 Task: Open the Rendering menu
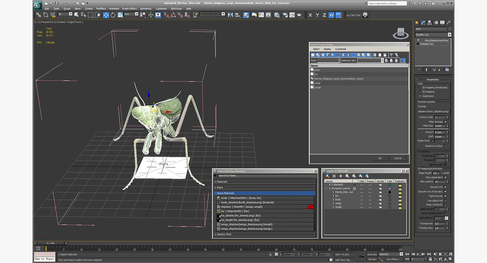pos(146,9)
